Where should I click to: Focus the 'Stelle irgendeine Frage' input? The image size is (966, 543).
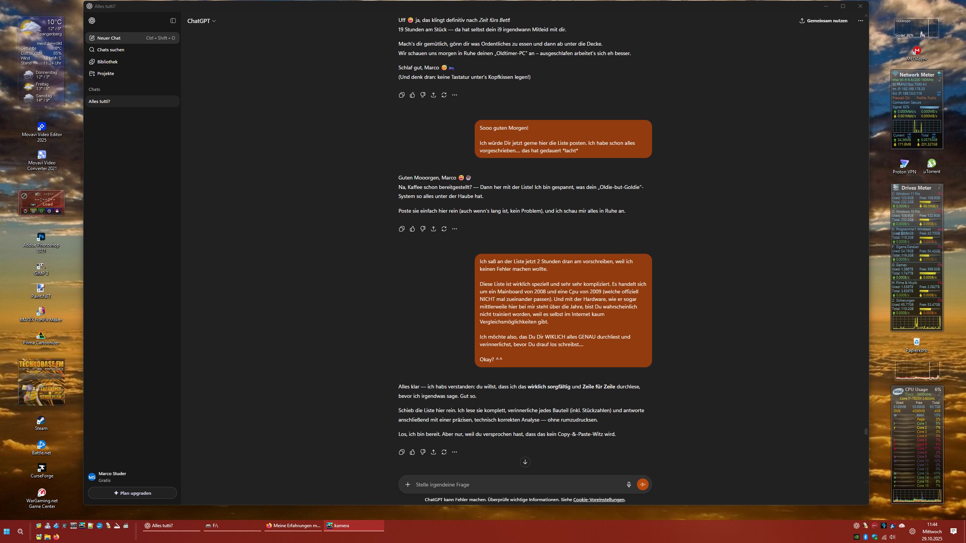coord(517,485)
